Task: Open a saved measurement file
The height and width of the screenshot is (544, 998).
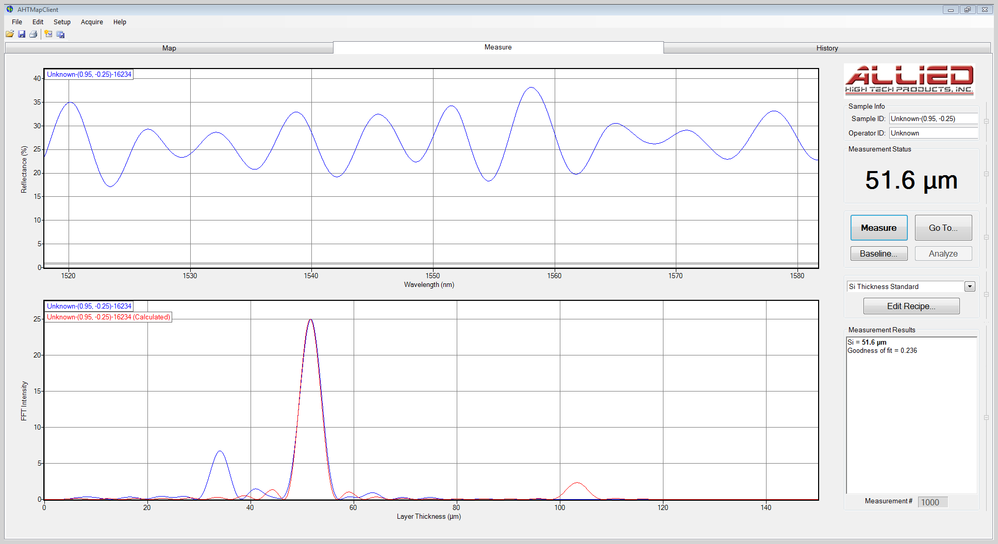Action: point(9,34)
